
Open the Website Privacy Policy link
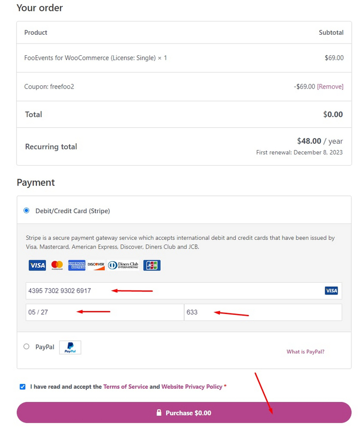click(192, 387)
